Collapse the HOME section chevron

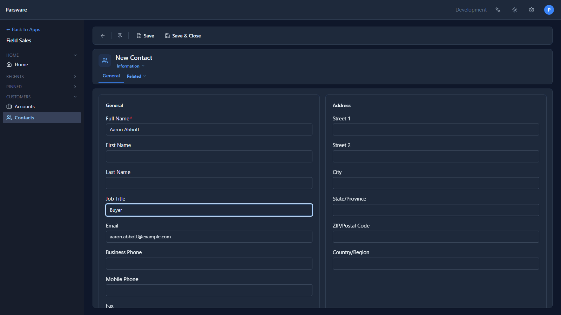(x=75, y=55)
